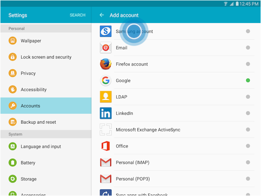Tap the battery status bar icon

pos(237,3)
